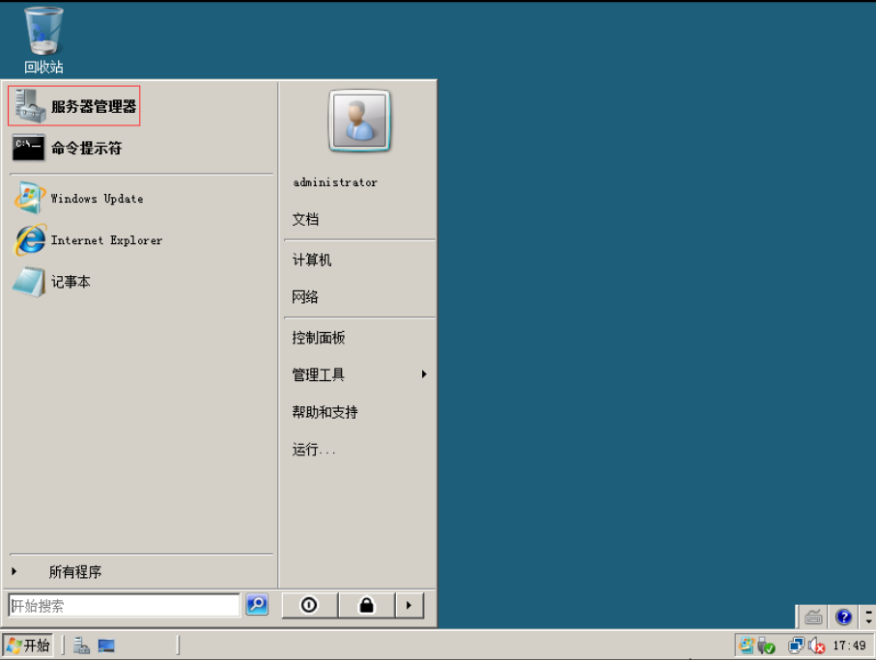Click the lock computer button
This screenshot has height=660, width=876.
pyautogui.click(x=366, y=605)
